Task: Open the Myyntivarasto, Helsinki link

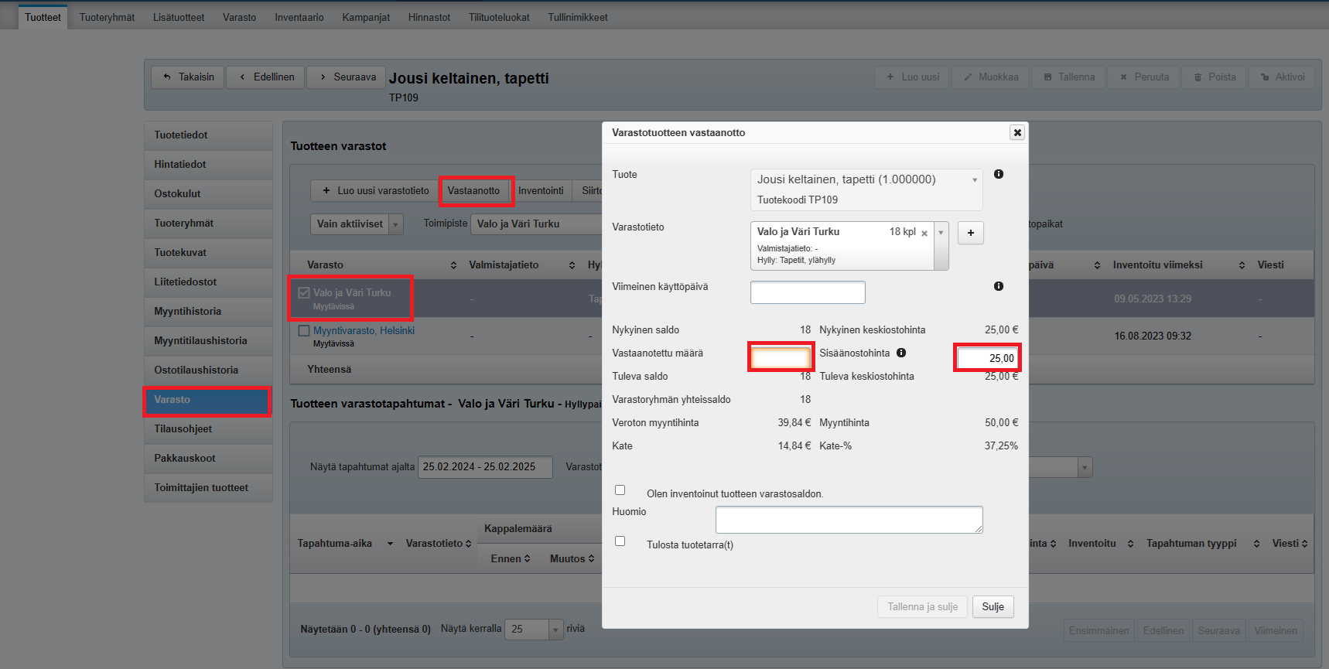Action: coord(364,330)
